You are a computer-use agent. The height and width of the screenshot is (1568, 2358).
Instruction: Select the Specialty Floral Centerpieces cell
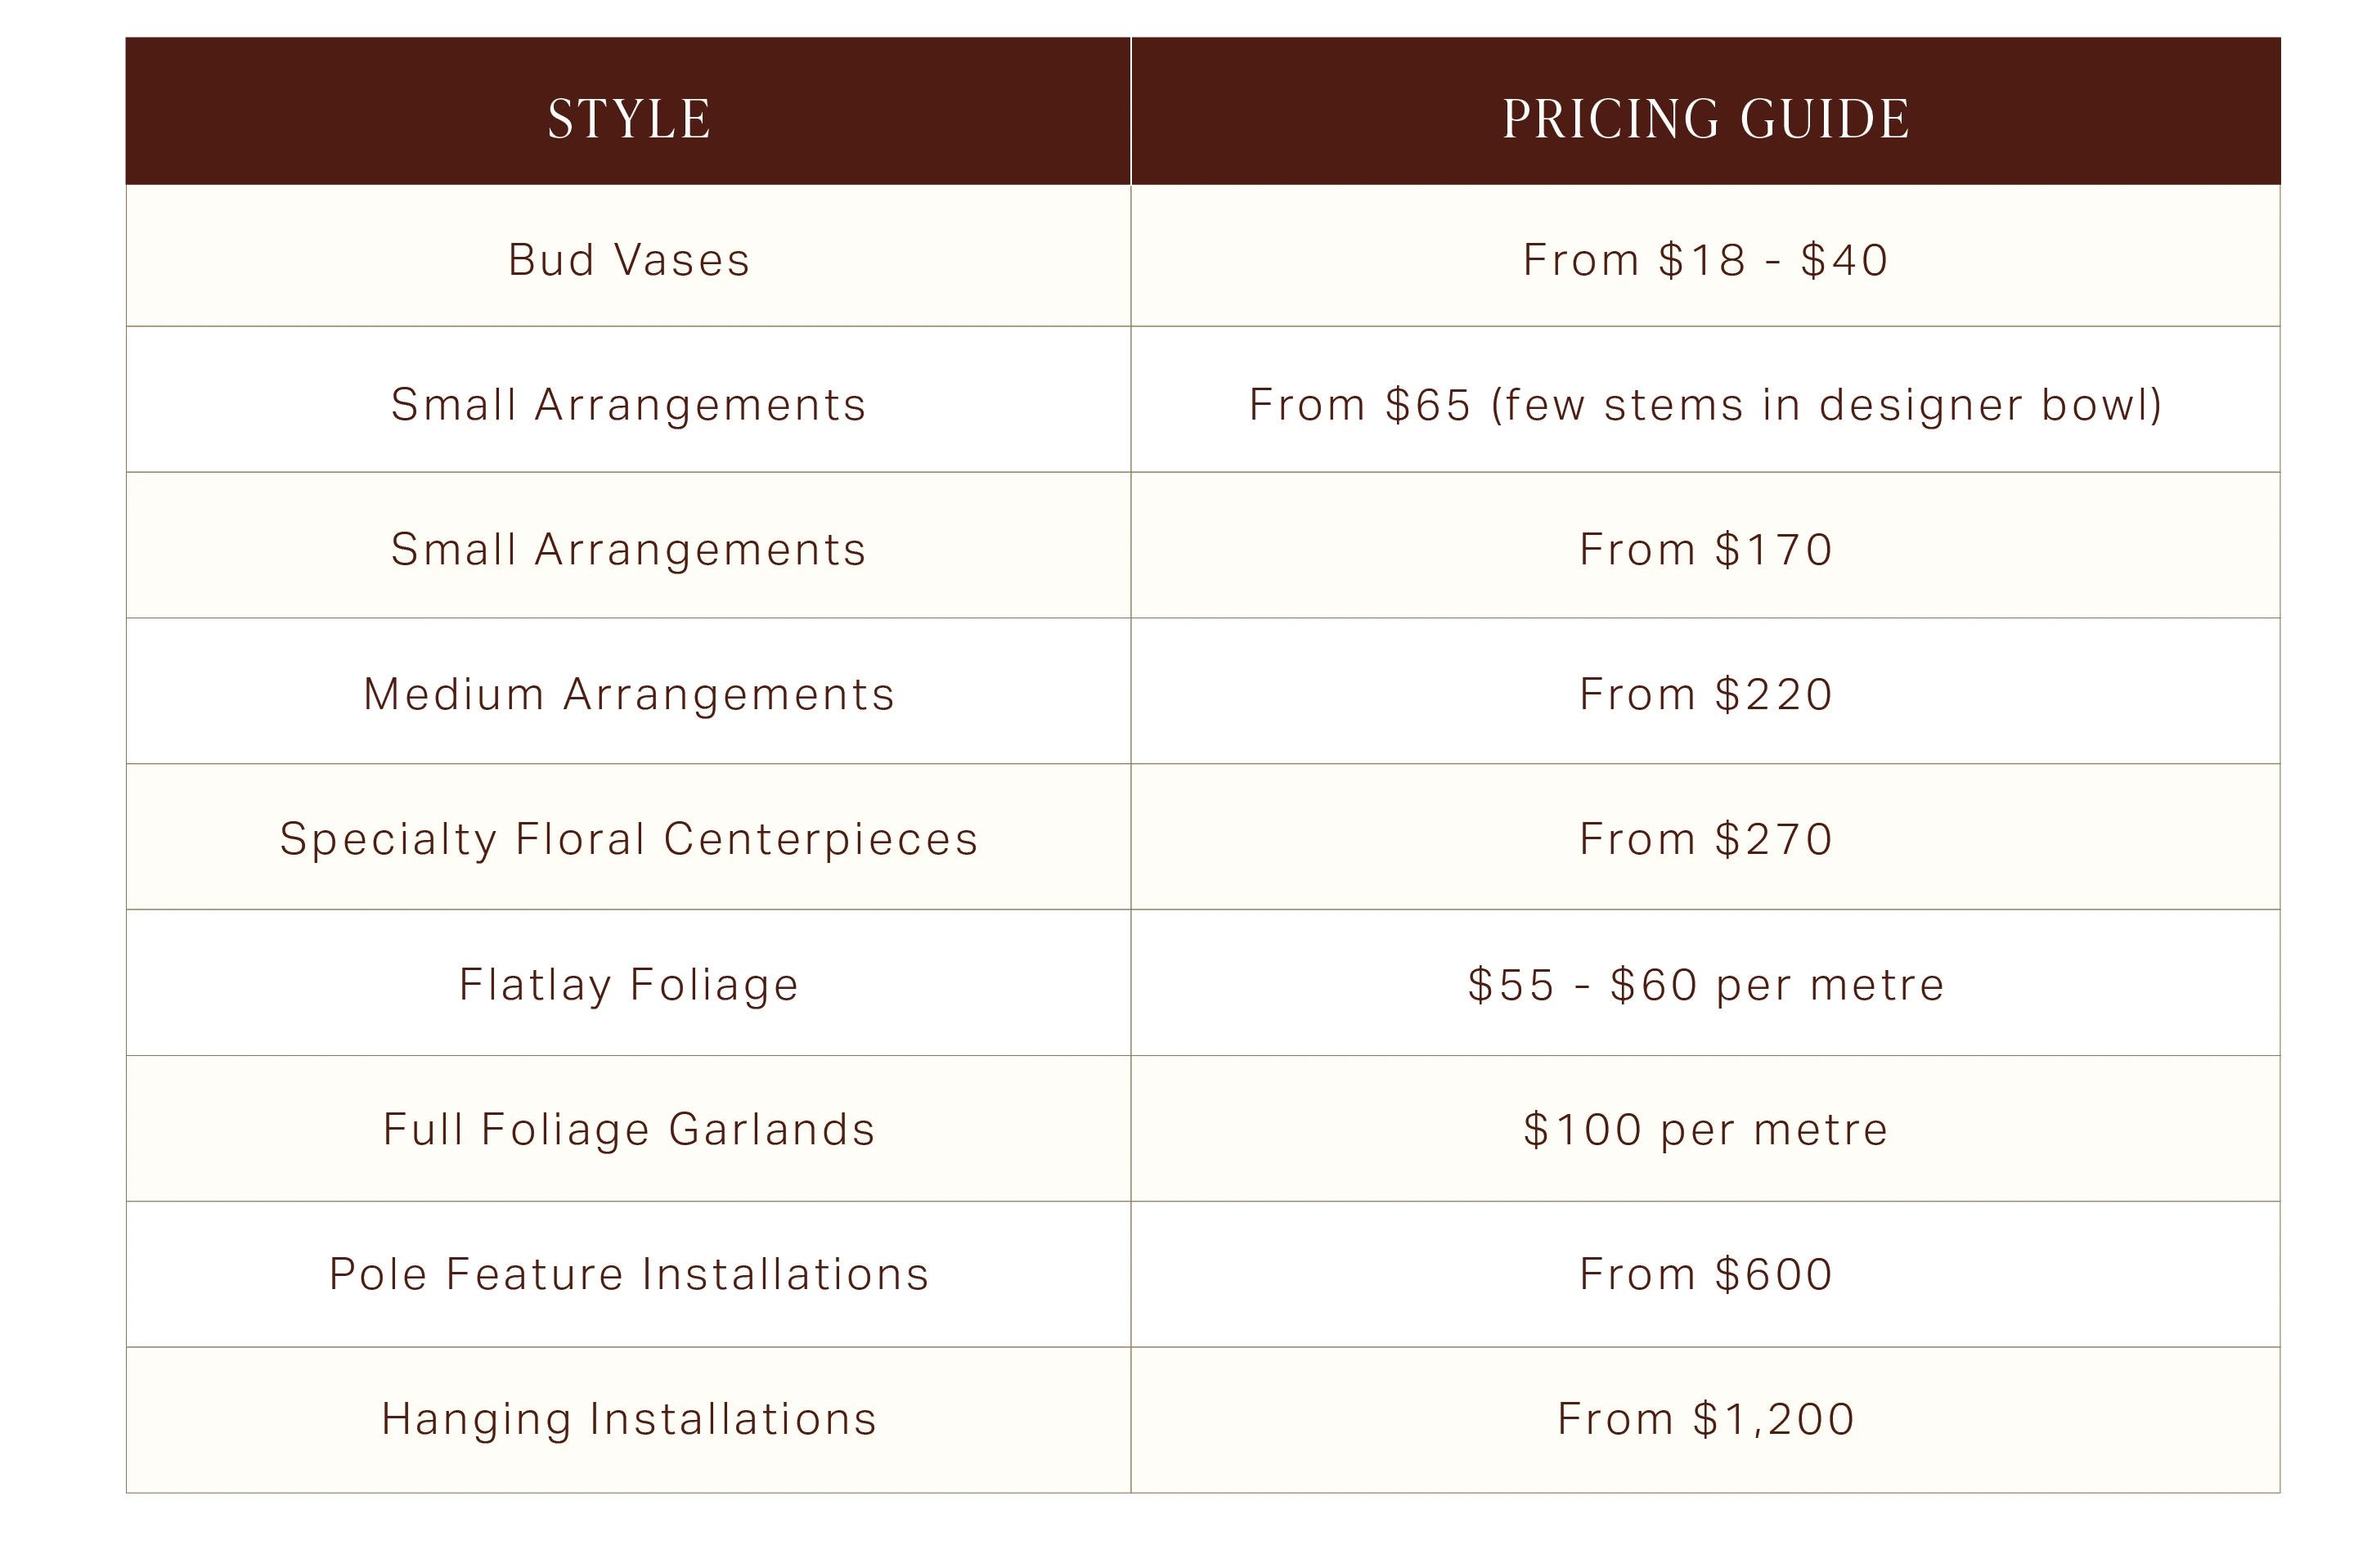tap(628, 839)
